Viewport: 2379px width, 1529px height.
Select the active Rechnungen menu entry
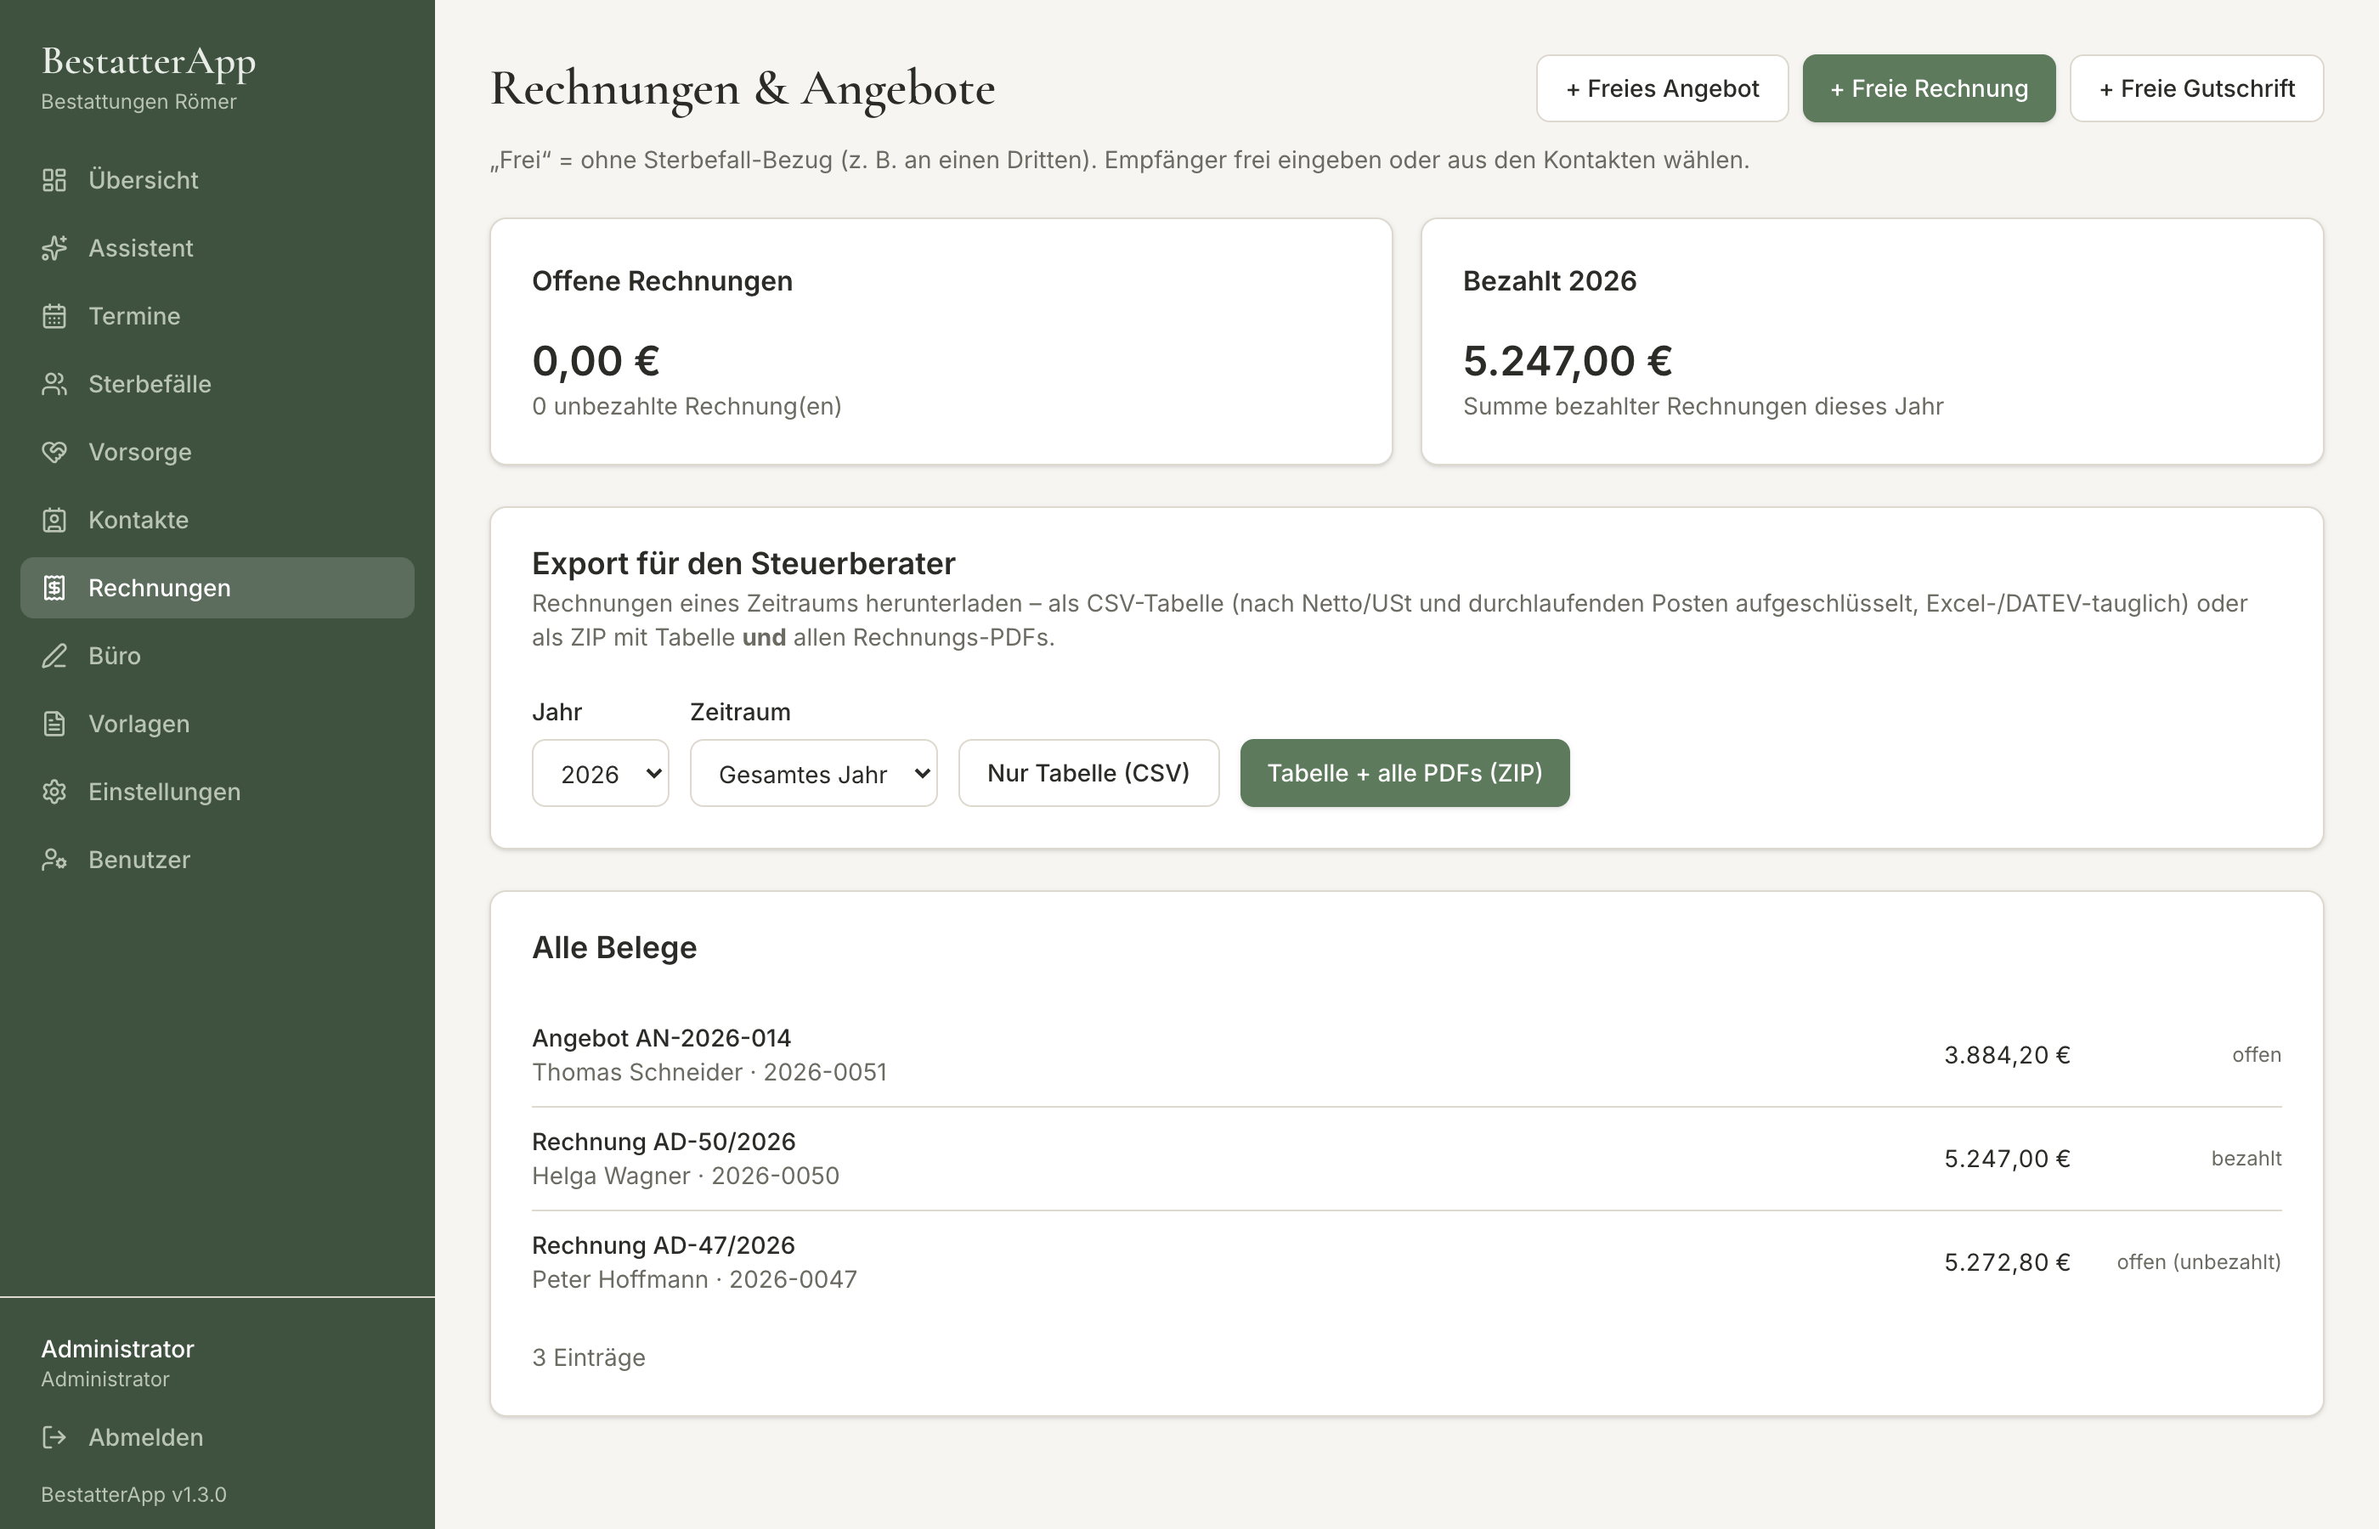(218, 588)
